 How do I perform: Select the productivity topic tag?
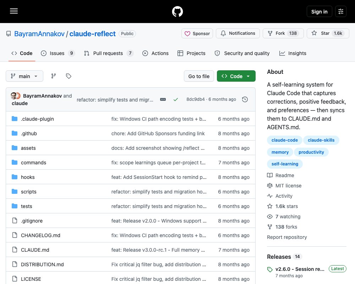coord(311,152)
